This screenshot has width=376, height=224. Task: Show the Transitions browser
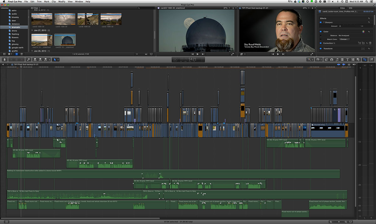[342, 59]
